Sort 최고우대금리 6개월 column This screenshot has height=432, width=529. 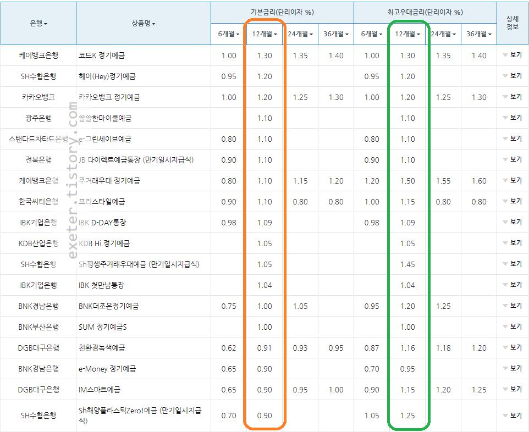(371, 34)
